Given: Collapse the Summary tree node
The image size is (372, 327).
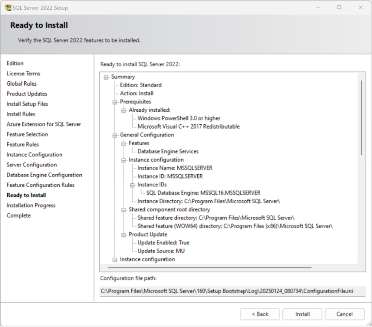Looking at the screenshot, I should [x=106, y=77].
